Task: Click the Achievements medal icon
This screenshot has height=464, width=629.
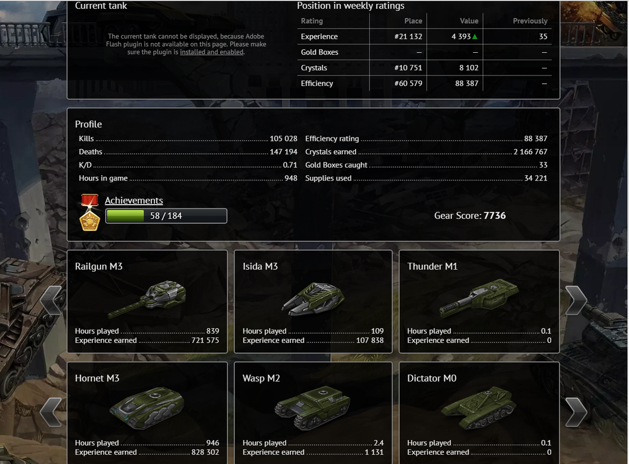Action: click(89, 212)
